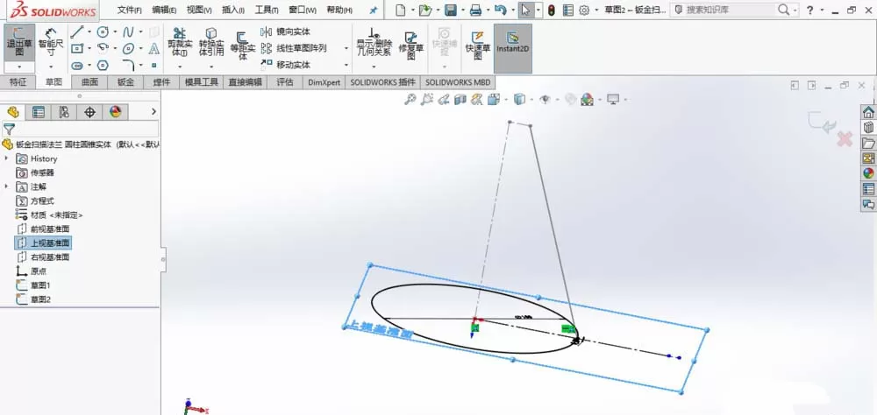The height and width of the screenshot is (415, 877).
Task: Select the Polygon sketch tool
Action: pos(103,66)
